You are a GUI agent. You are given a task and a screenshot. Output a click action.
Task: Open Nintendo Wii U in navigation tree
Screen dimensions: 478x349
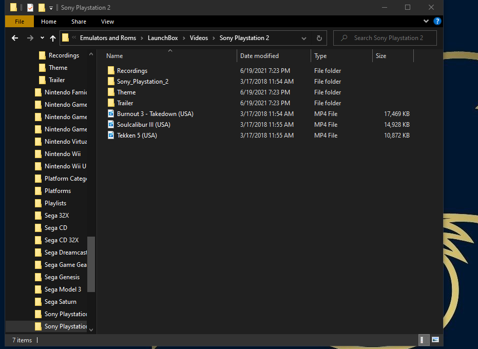click(65, 166)
